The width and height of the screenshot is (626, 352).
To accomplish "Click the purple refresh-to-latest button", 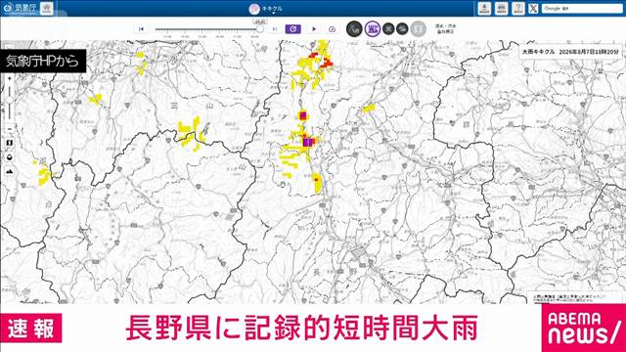I will pyautogui.click(x=293, y=29).
